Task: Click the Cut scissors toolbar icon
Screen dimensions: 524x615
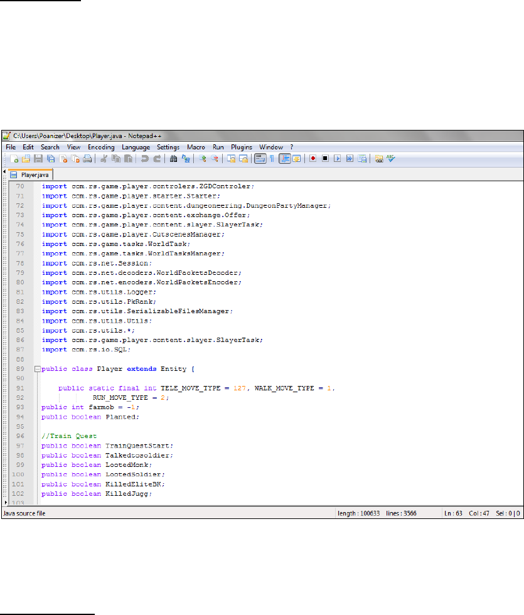Action: (x=104, y=159)
